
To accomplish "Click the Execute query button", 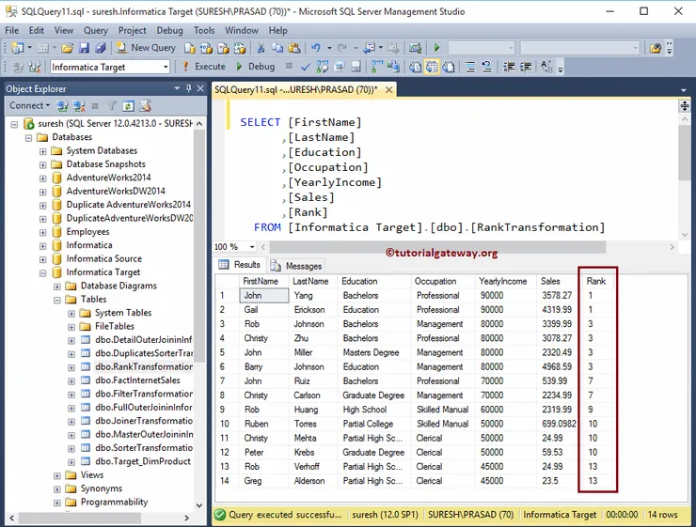I will pyautogui.click(x=204, y=67).
